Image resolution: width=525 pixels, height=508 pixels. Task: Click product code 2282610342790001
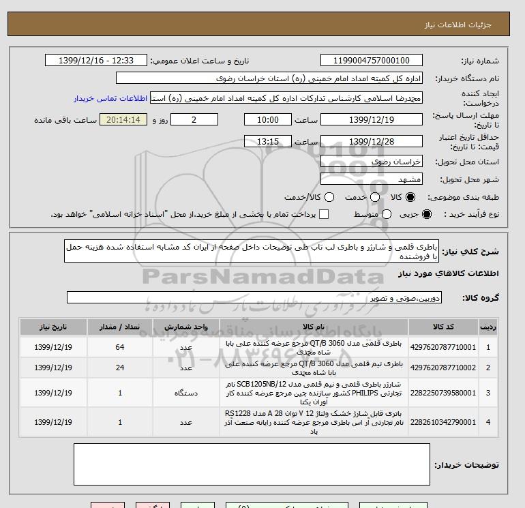pos(443,422)
